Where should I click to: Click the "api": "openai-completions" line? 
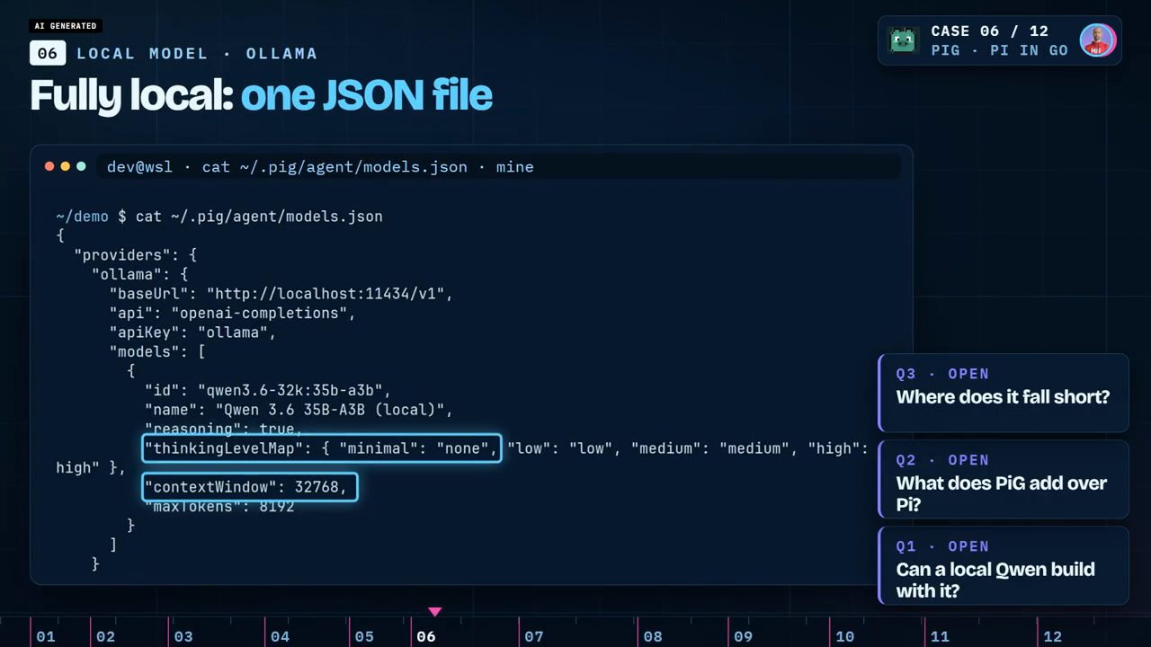[232, 313]
